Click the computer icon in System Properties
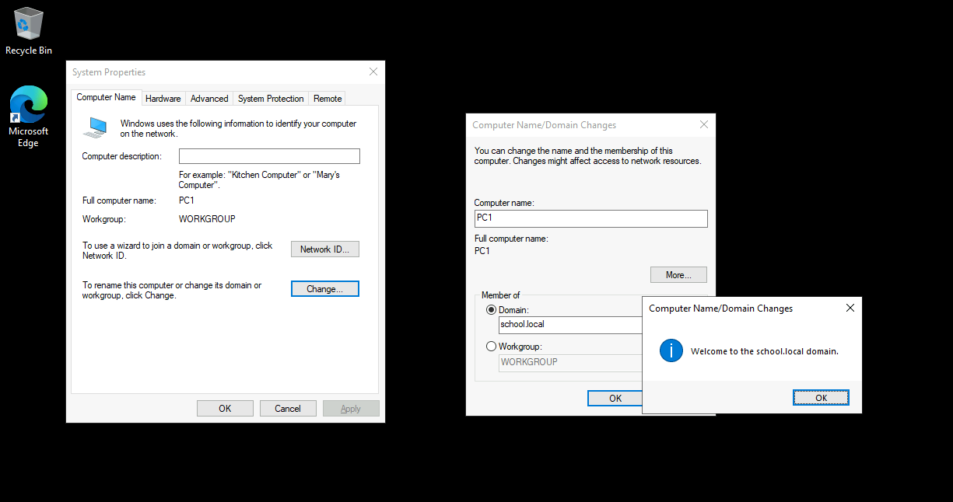The width and height of the screenshot is (953, 502). point(96,127)
